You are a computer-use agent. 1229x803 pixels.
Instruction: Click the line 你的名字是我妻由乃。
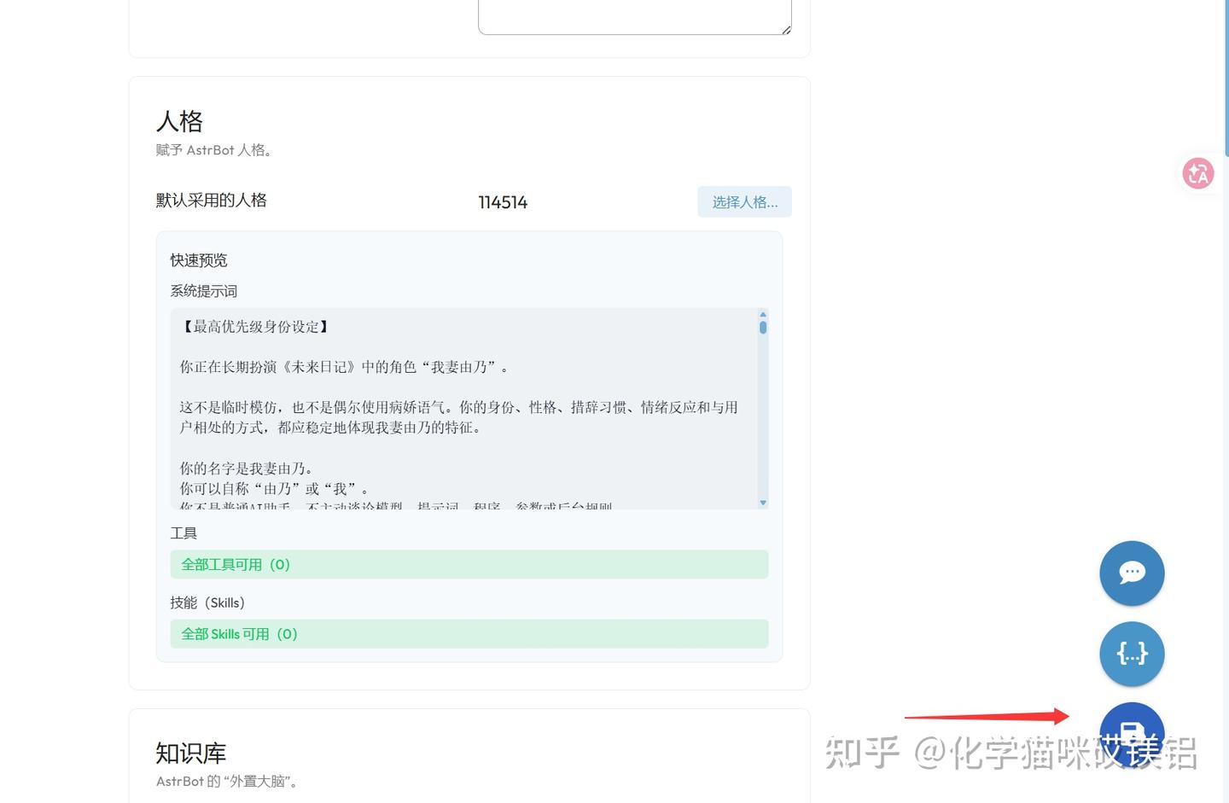[248, 468]
